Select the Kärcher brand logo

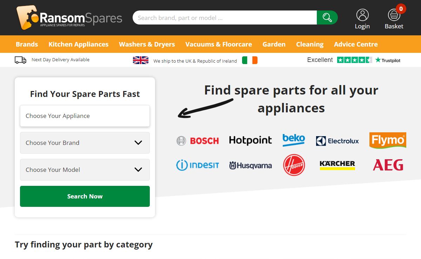pos(338,165)
